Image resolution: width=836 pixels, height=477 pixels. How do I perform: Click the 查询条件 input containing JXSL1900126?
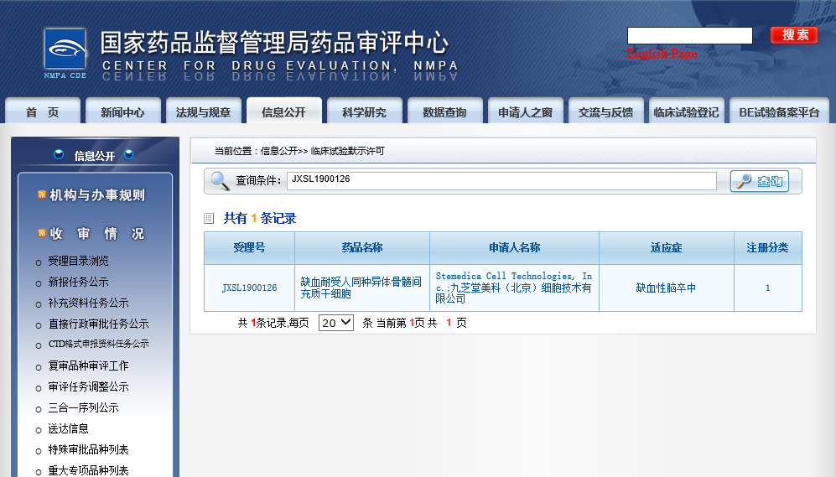(501, 181)
